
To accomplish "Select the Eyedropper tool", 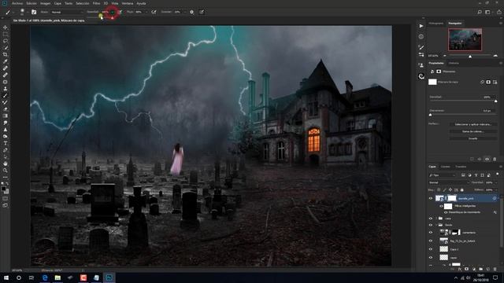I will 6,61.
